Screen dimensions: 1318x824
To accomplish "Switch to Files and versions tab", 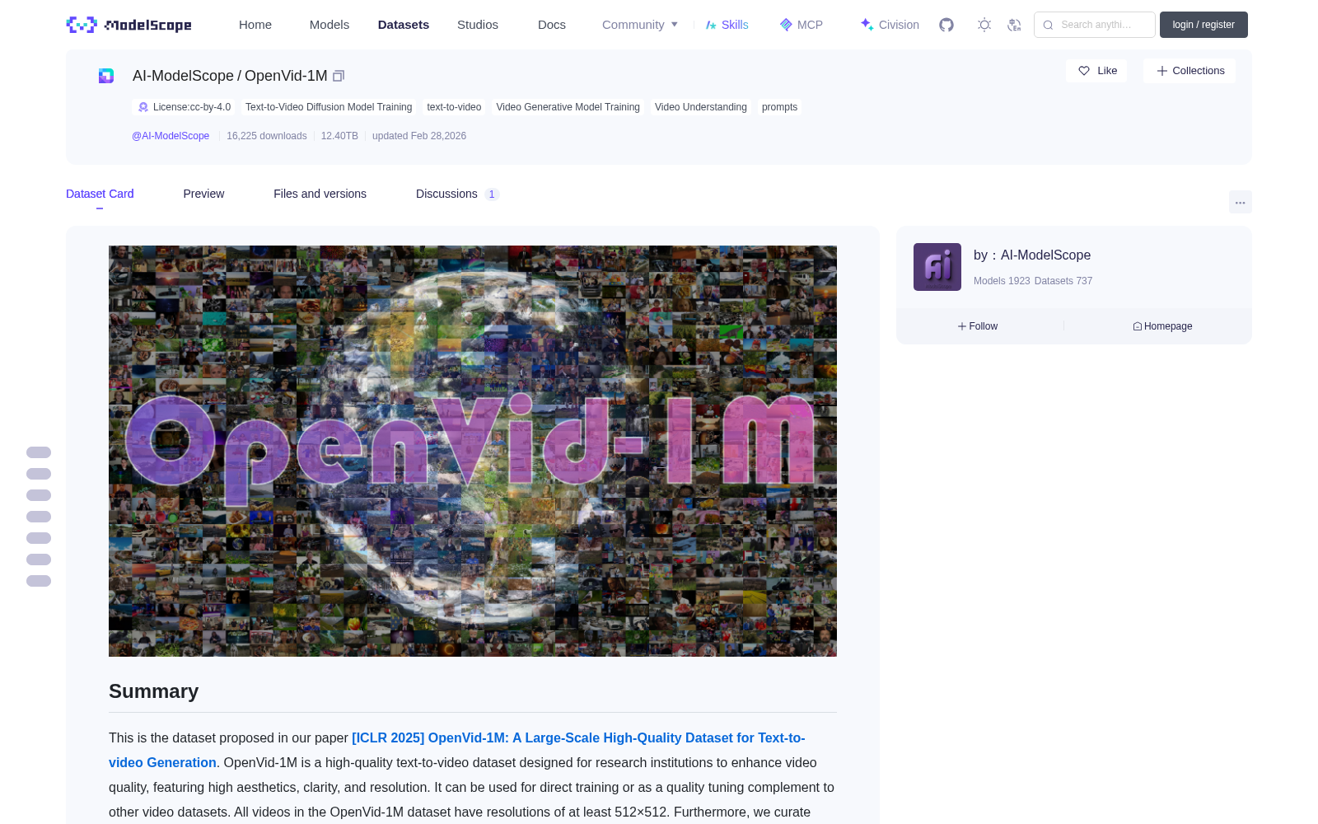I will click(320, 194).
